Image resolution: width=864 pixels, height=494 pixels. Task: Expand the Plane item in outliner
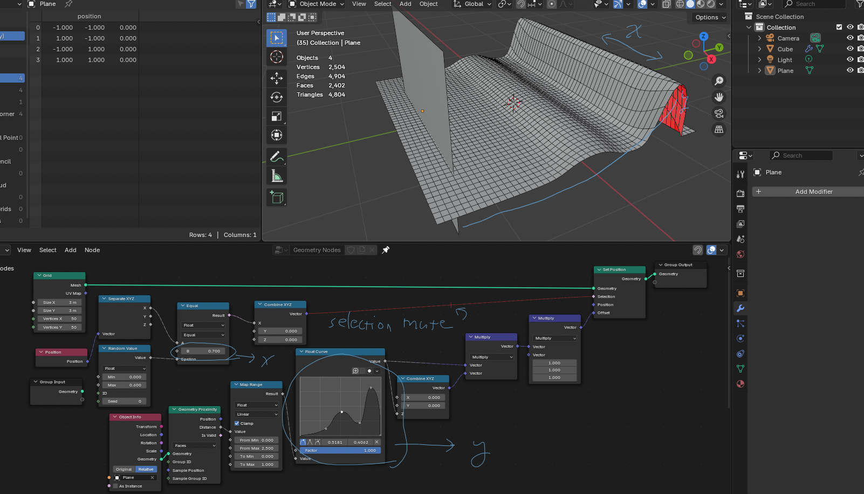759,70
